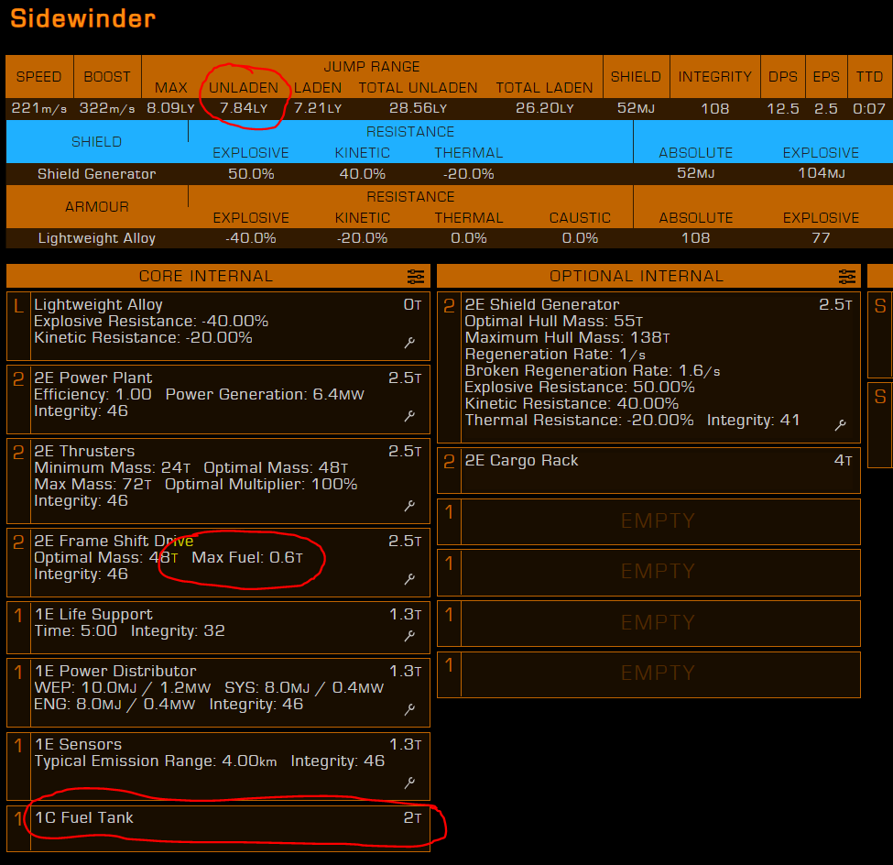Click the SPEED column header
The width and height of the screenshot is (893, 865).
[38, 77]
